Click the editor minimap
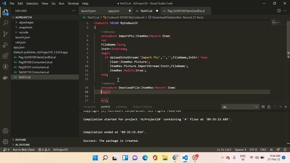 tap(279, 23)
